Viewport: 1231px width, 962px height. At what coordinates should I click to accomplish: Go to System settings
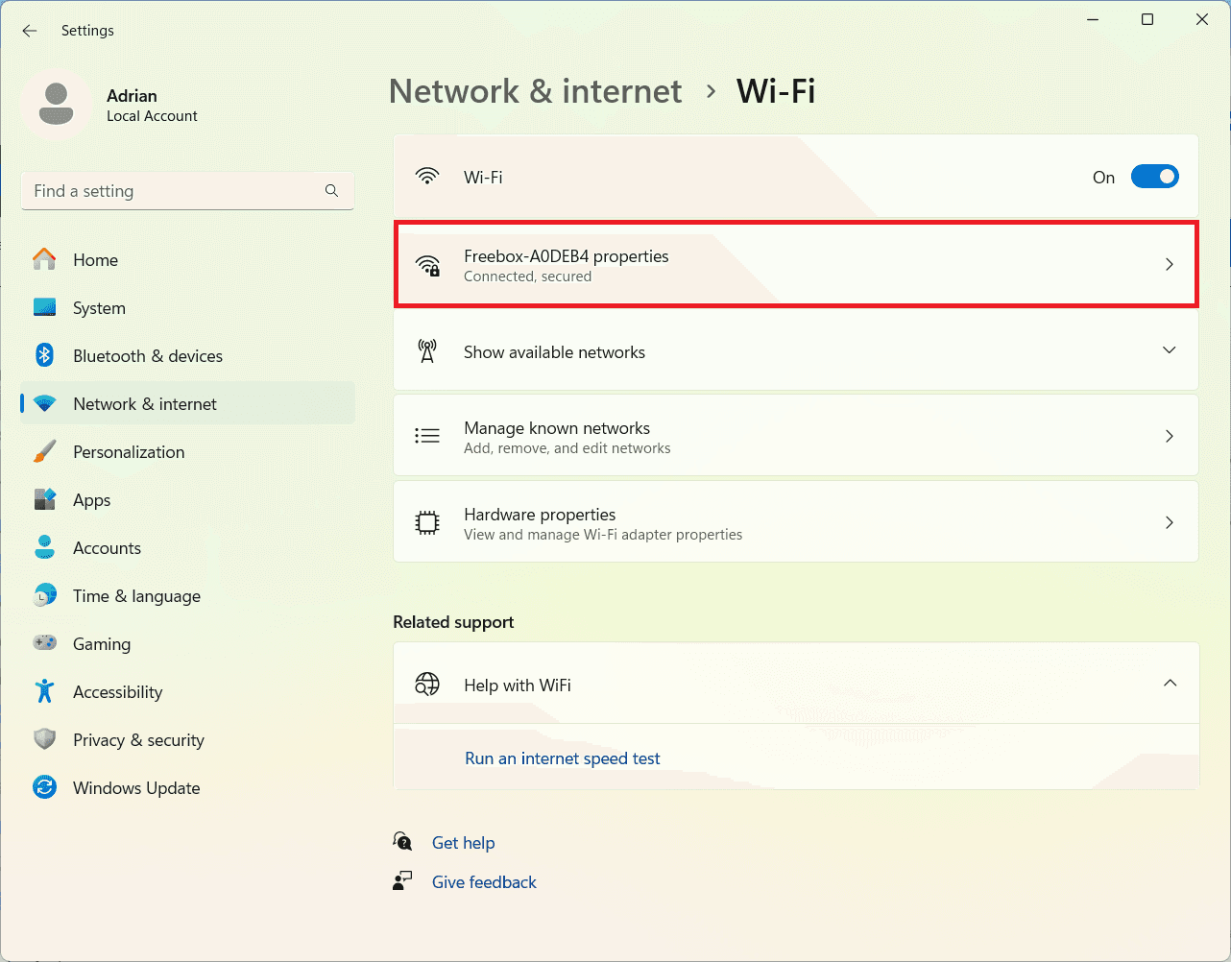tap(187, 307)
